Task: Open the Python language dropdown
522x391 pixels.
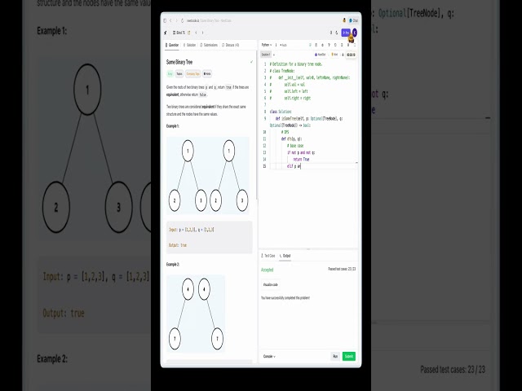Action: click(x=267, y=45)
